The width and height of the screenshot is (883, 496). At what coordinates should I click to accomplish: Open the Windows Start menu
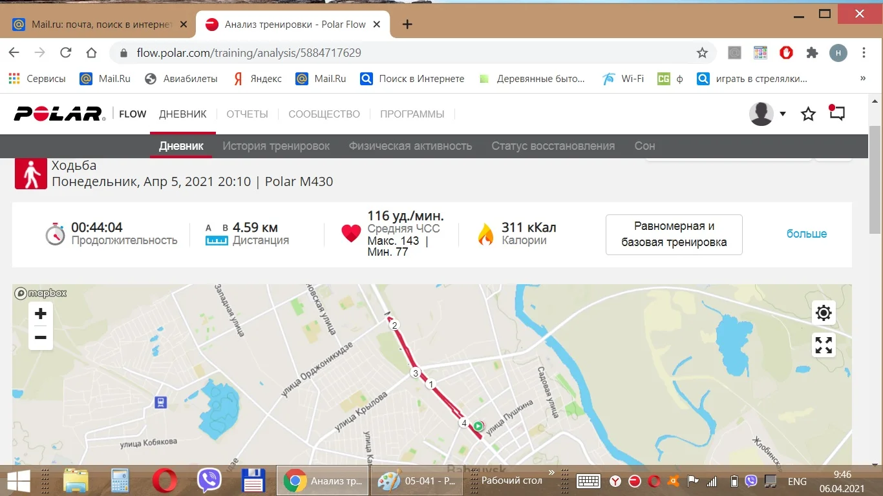(19, 480)
